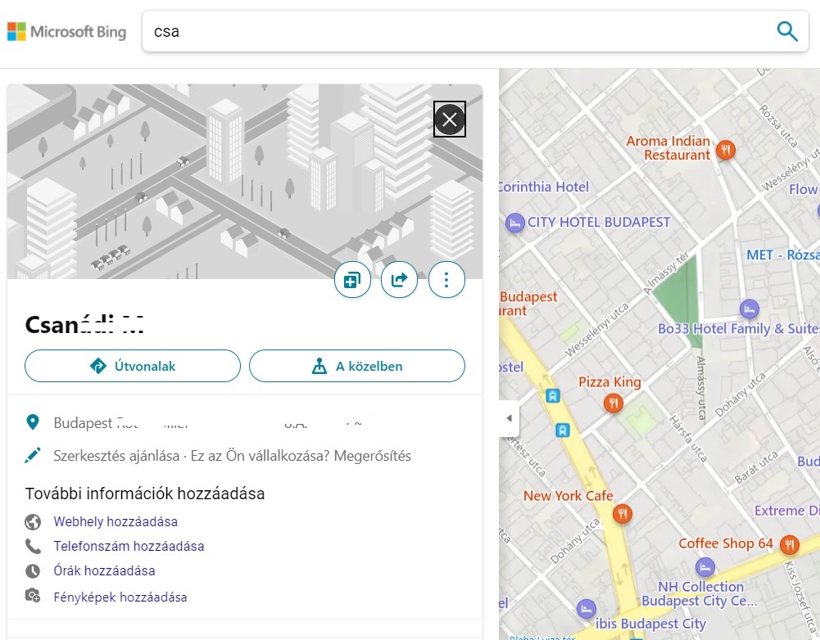Image resolution: width=820 pixels, height=640 pixels.
Task: Click the globe icon for adding website
Action: pyautogui.click(x=33, y=521)
